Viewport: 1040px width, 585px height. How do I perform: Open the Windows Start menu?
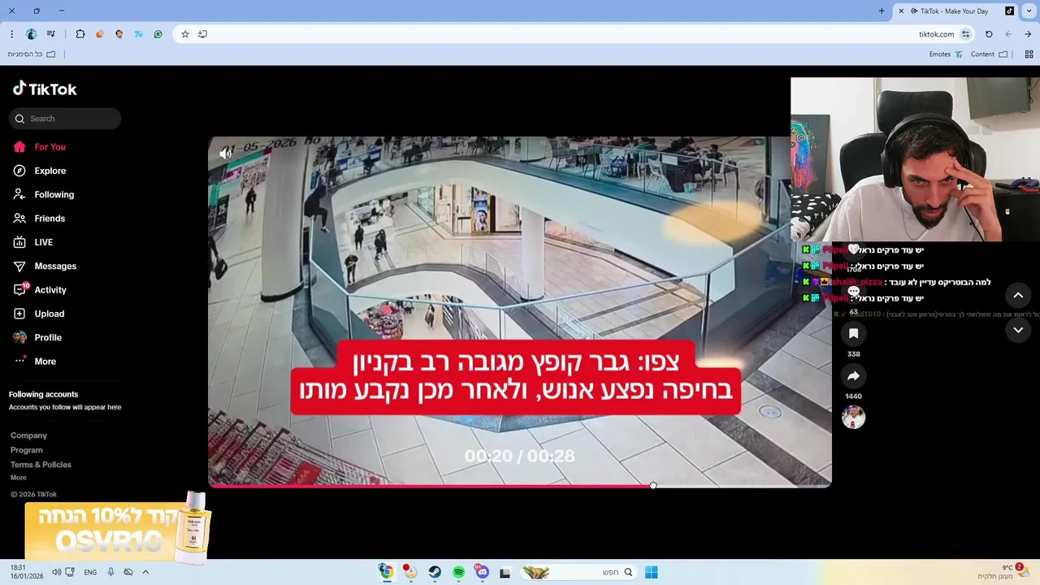(x=651, y=572)
